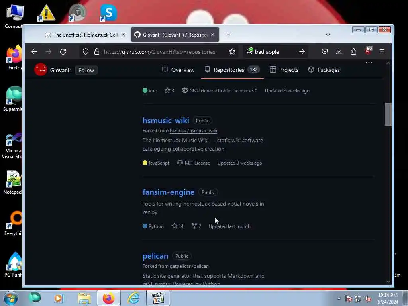This screenshot has width=408, height=306.
Task: Click the muted volume tray icon
Action: 368,299
